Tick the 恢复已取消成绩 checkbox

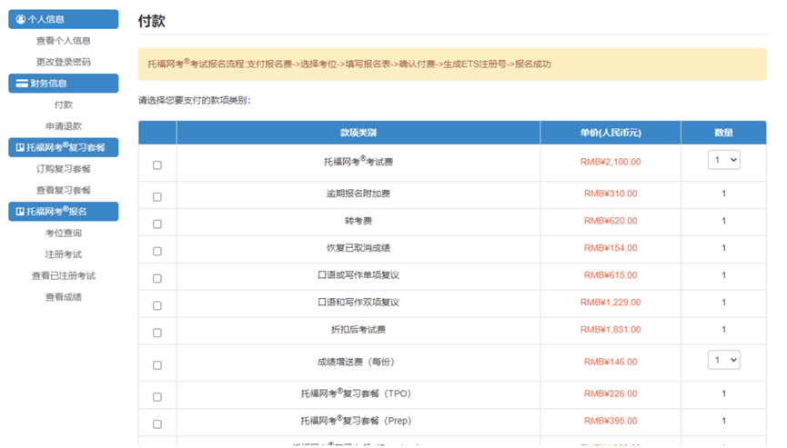[x=157, y=251]
